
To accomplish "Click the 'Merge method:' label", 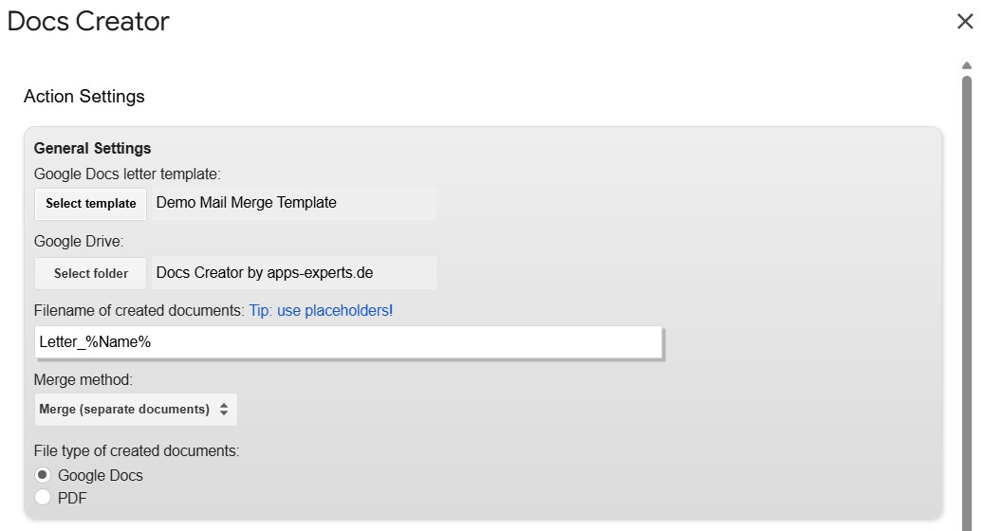I will (x=83, y=379).
